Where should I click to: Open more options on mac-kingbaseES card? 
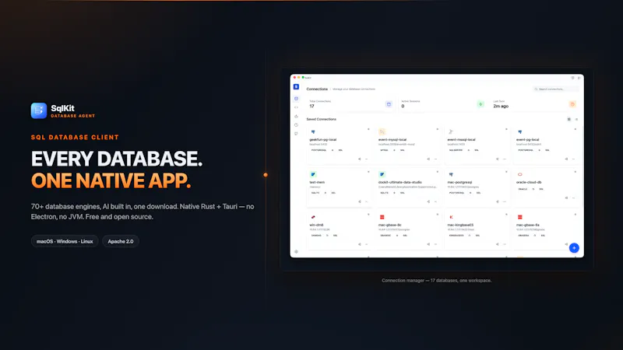(505, 244)
